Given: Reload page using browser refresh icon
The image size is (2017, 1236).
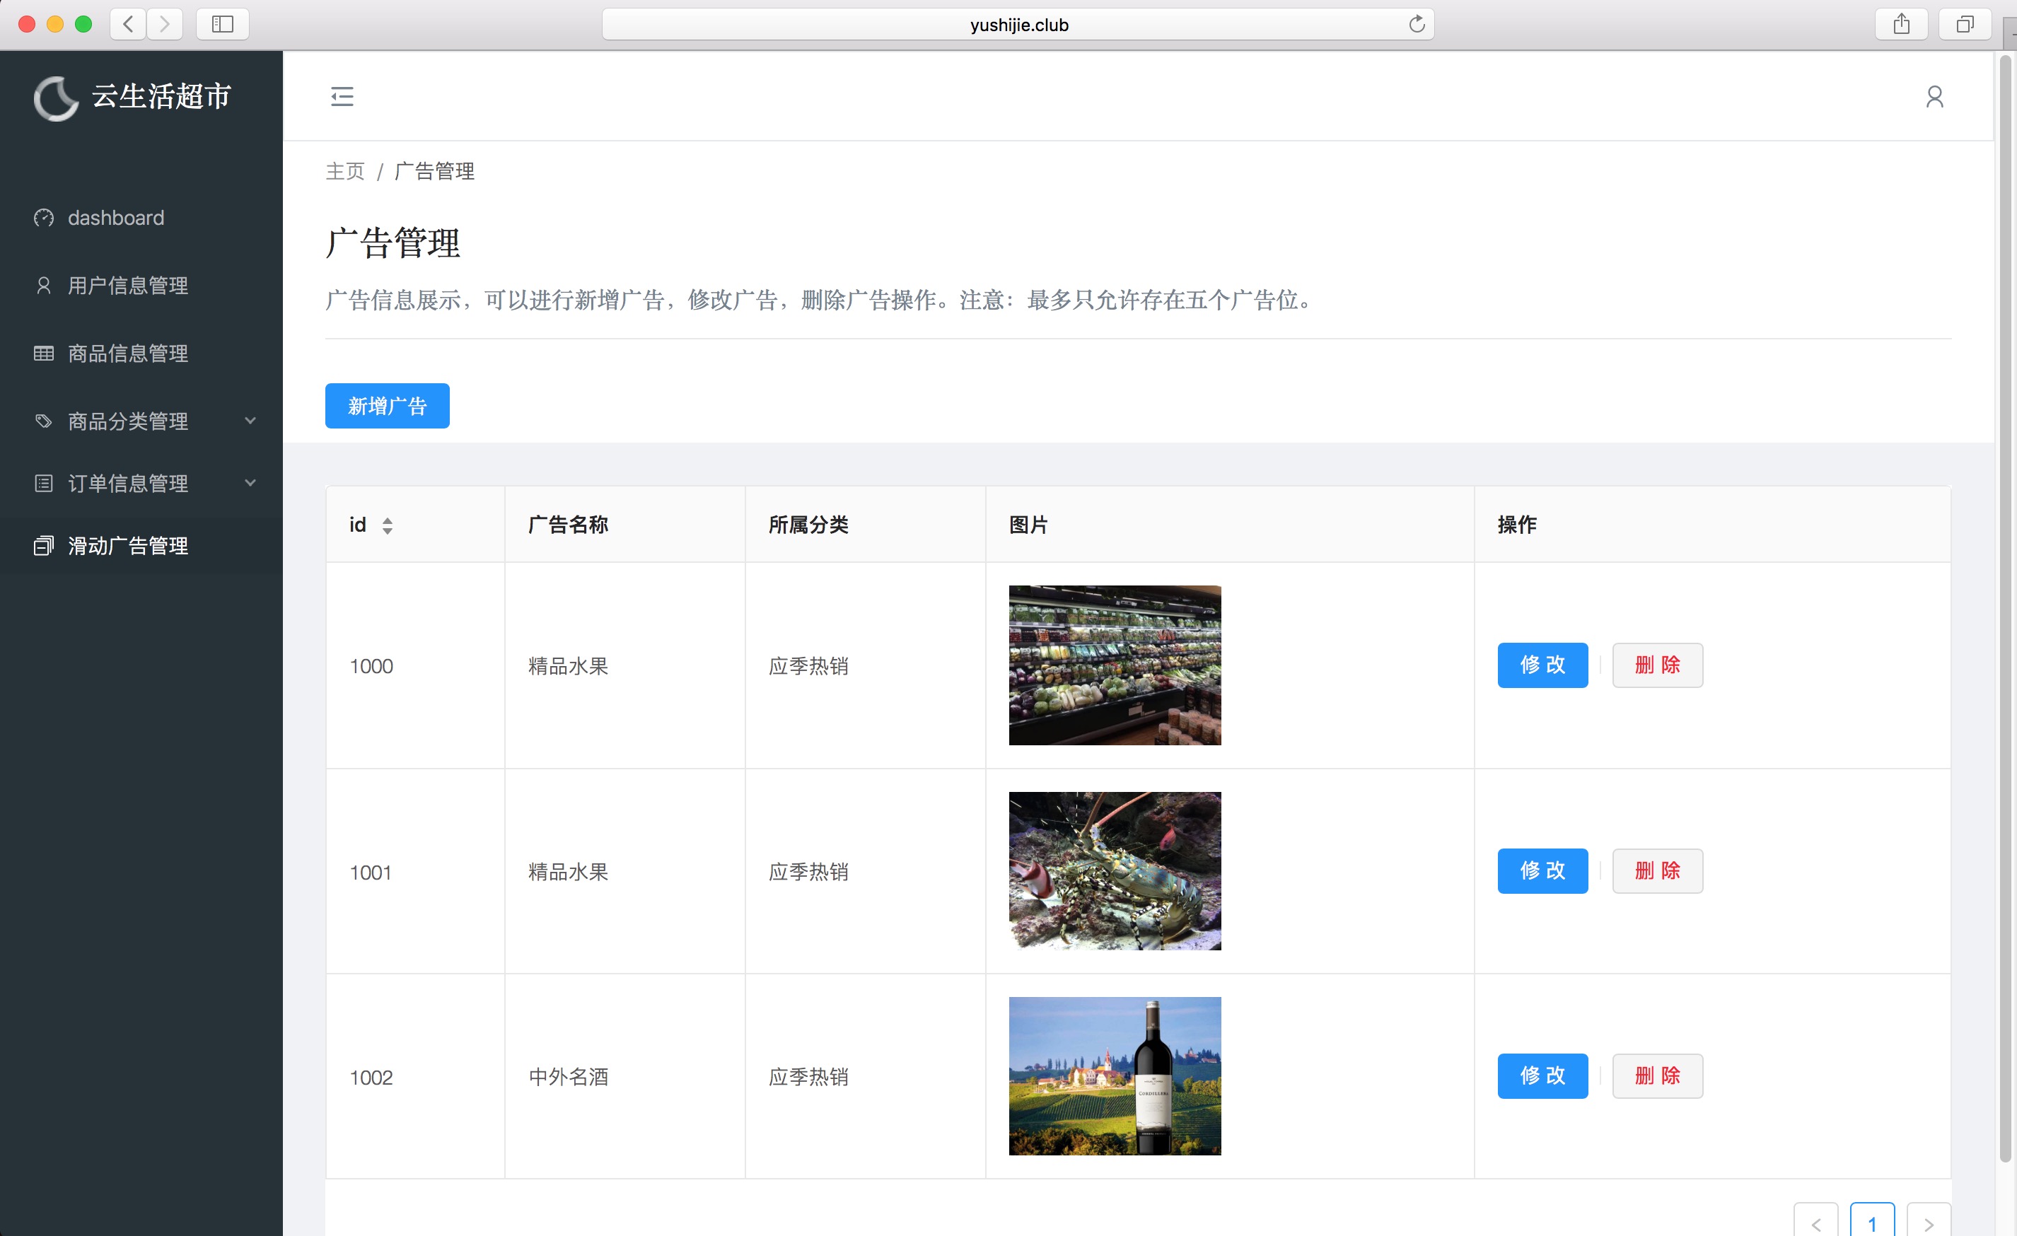Looking at the screenshot, I should [x=1416, y=25].
